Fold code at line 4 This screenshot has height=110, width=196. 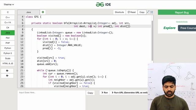point(24,17)
